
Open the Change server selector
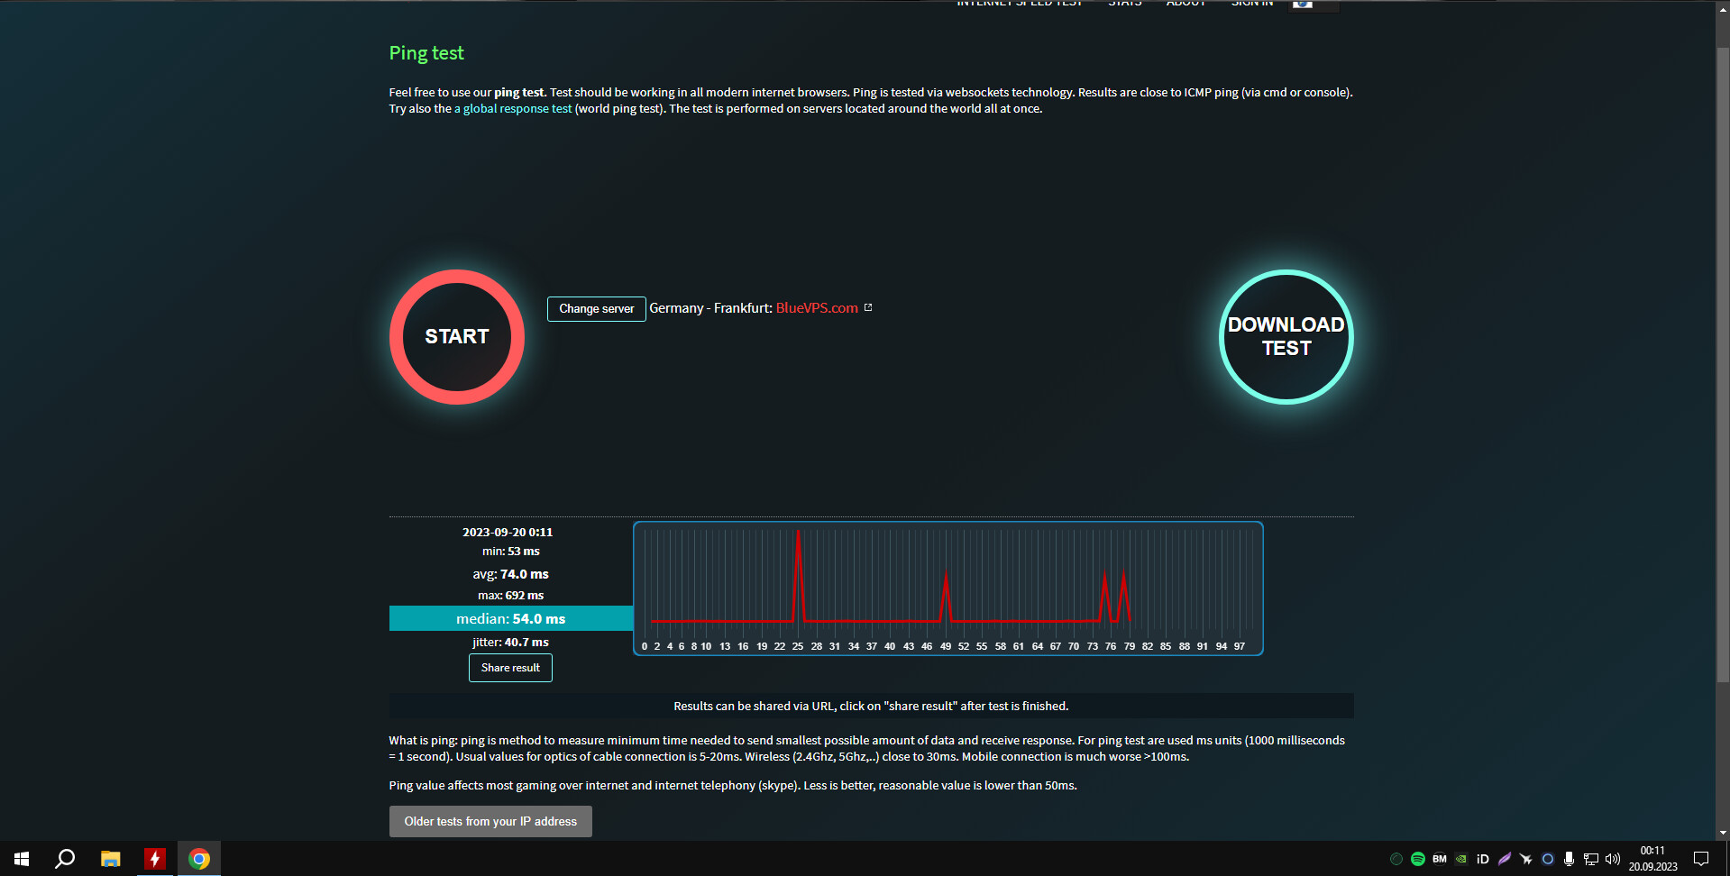596,308
